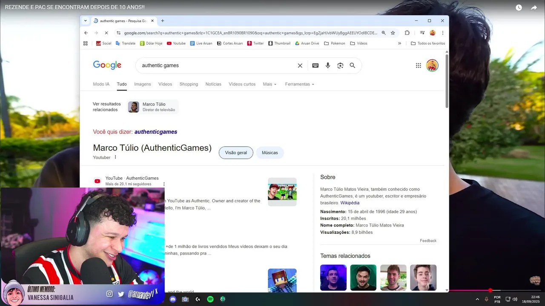Open the Pokemon bookmarks folder

[334, 43]
